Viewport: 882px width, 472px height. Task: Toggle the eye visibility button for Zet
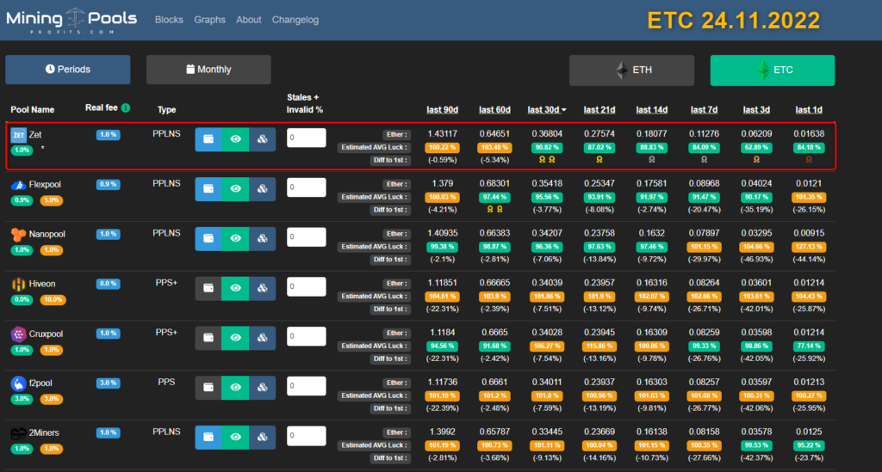235,139
